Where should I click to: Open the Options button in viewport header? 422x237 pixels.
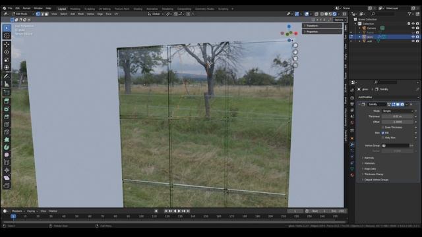coord(340,20)
